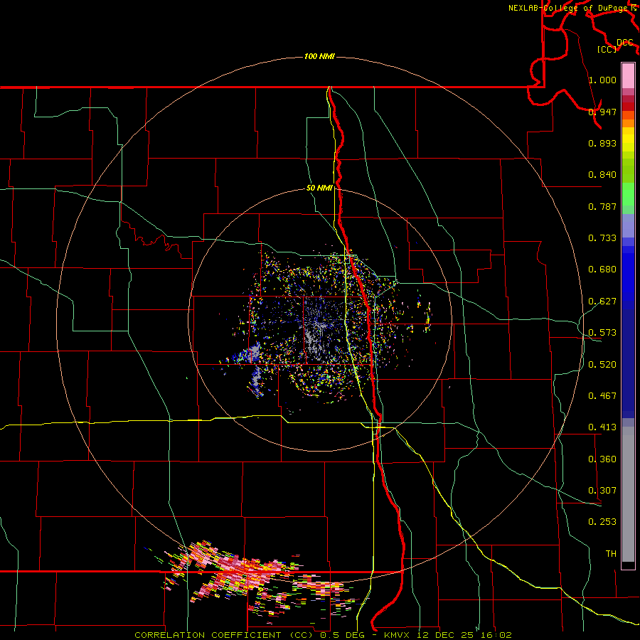The height and width of the screenshot is (640, 640).
Task: Click the [CC] units label above the color bar
Action: click(x=607, y=49)
